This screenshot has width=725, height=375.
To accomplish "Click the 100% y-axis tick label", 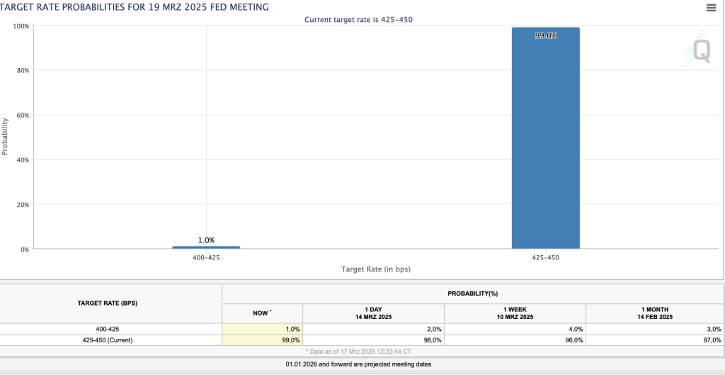I will 21,26.
